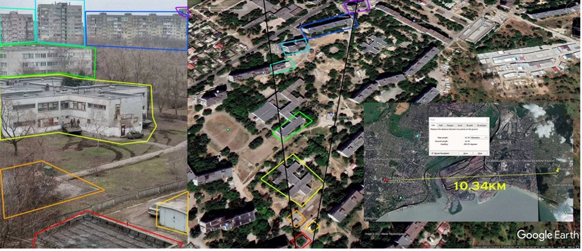Viewport: 582px width, 251px height.
Task: Choose the 3D polygon ruler tab
Action: coord(481,124)
